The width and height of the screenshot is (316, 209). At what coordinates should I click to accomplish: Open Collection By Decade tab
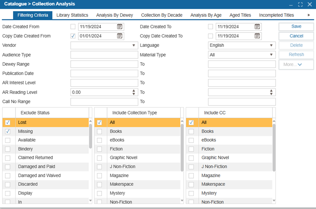[162, 15]
